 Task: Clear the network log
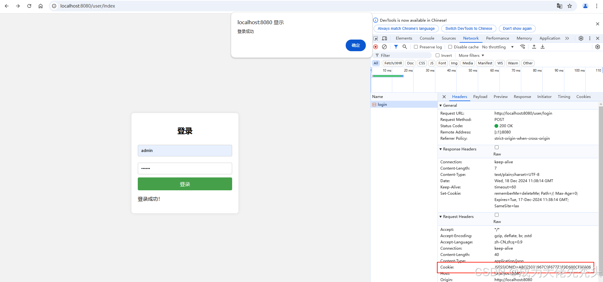(x=384, y=47)
